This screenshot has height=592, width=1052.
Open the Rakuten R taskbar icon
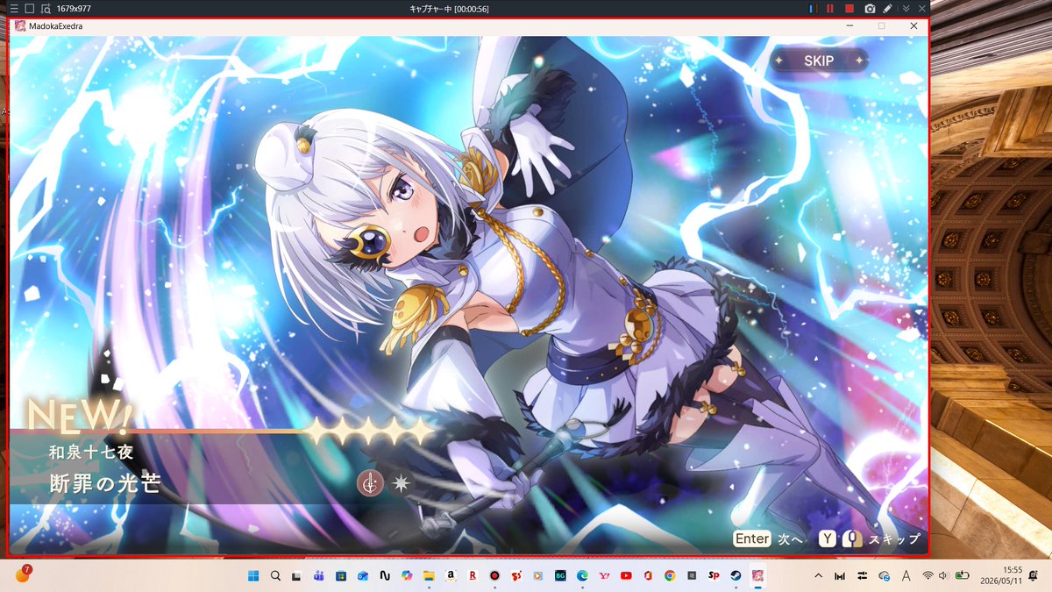click(473, 576)
